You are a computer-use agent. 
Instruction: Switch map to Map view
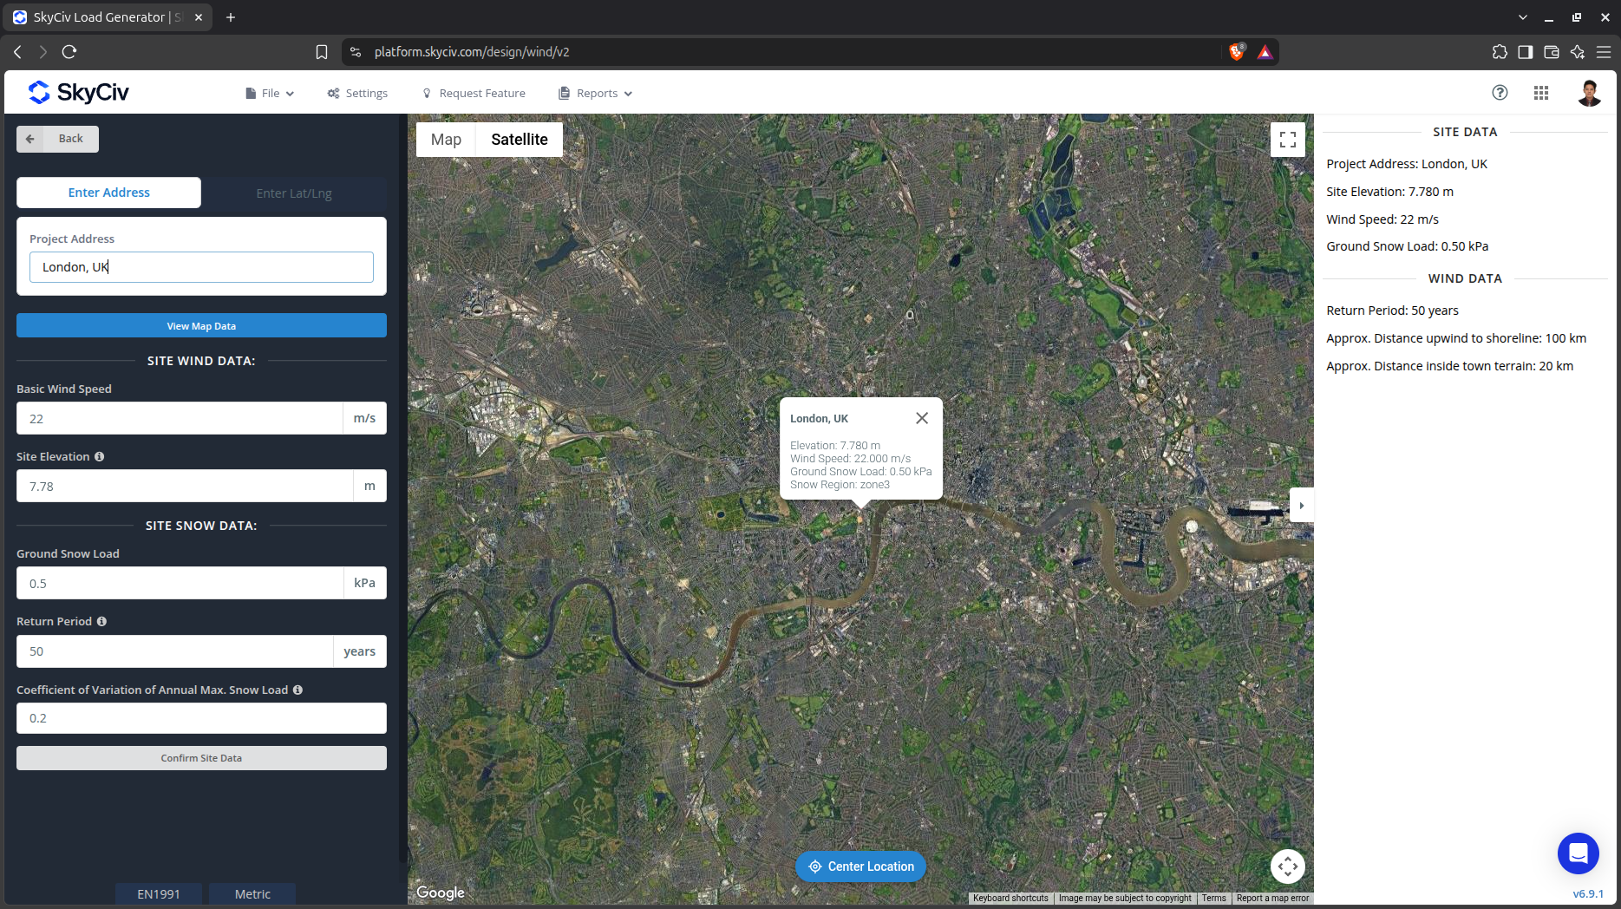pyautogui.click(x=446, y=140)
